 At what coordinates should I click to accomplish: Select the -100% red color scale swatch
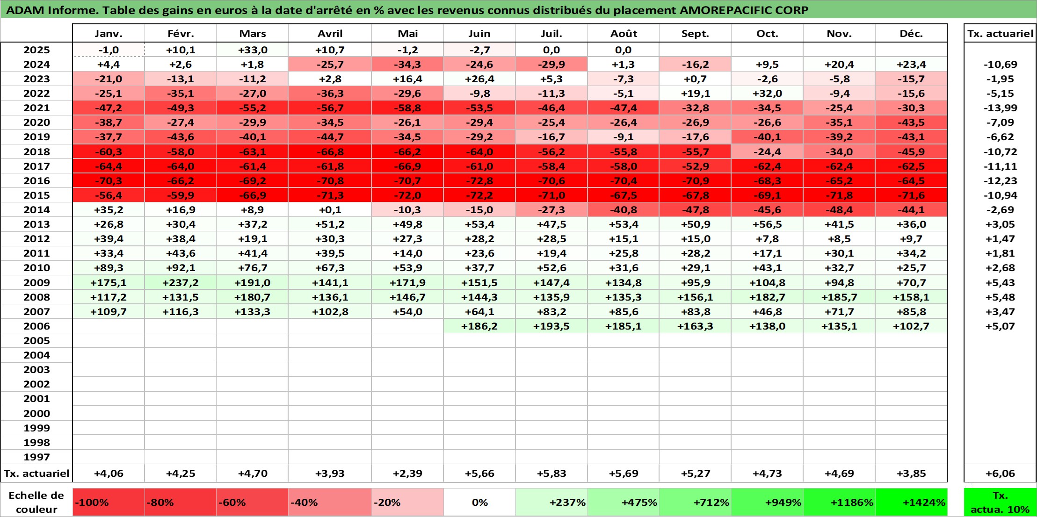pos(109,503)
